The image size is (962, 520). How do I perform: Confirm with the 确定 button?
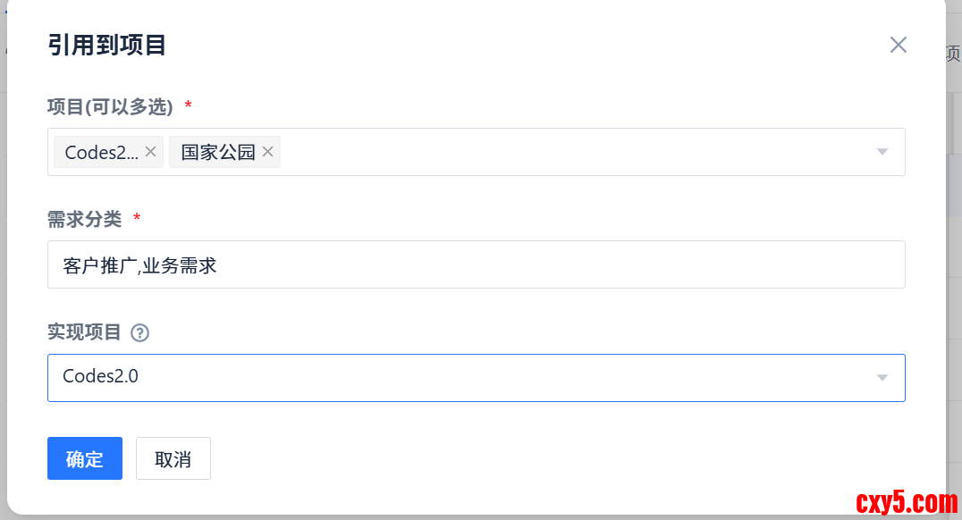85,458
